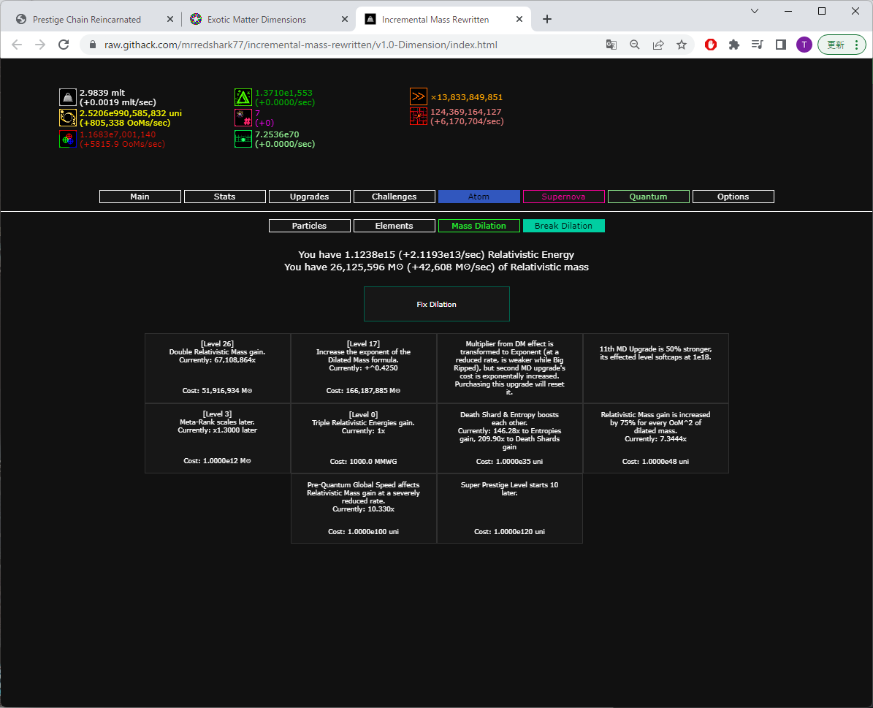Buy 11th MD Upgrade 50% stronger
Screen dimensions: 873x708
656,368
